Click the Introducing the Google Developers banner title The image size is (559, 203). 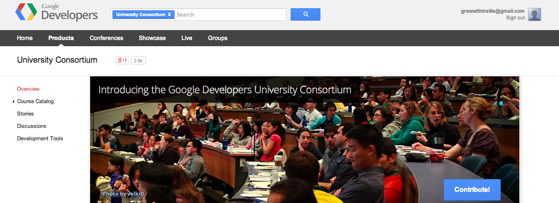point(225,90)
